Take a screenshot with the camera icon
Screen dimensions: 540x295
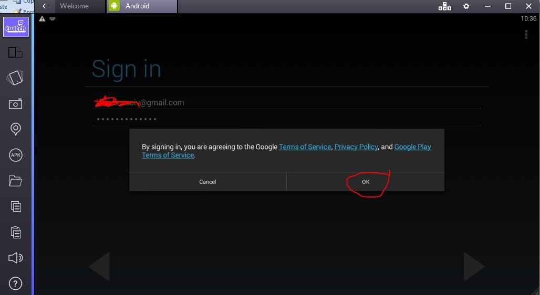[16, 104]
